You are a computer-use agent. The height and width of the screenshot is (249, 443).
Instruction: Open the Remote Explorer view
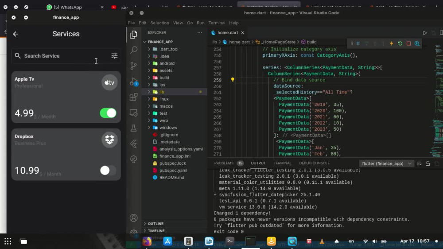(133, 113)
